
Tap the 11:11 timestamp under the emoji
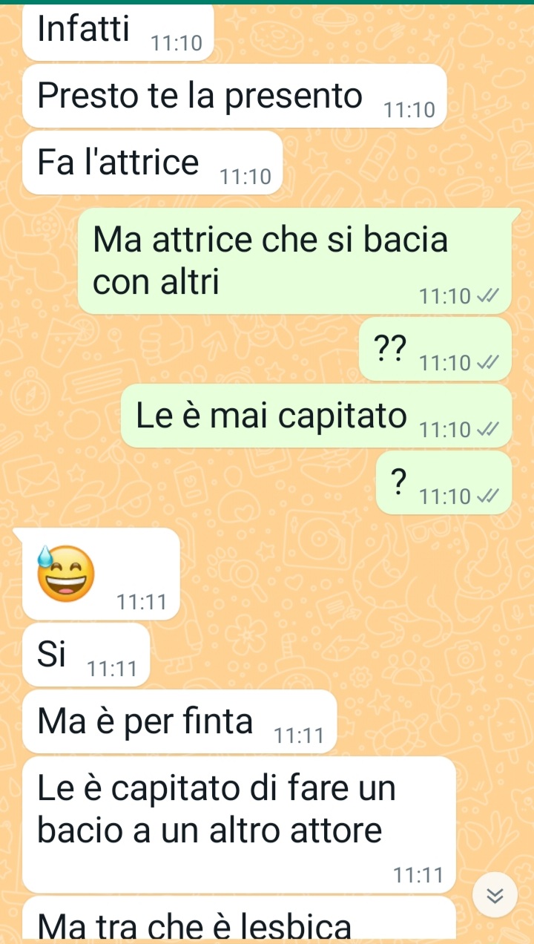coord(142,602)
